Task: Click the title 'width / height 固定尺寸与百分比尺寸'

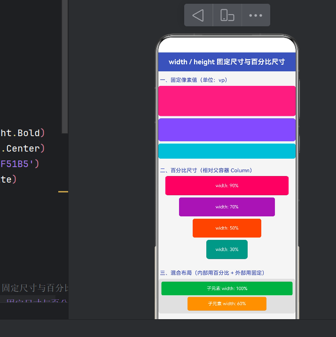Action: click(x=227, y=62)
